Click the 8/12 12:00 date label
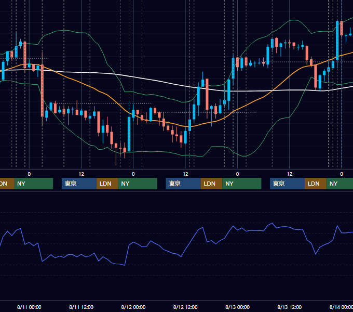The height and width of the screenshot is (312, 353). 185,307
